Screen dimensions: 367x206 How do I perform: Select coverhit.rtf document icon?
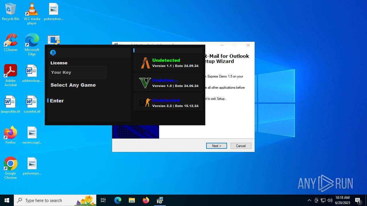coord(32,104)
